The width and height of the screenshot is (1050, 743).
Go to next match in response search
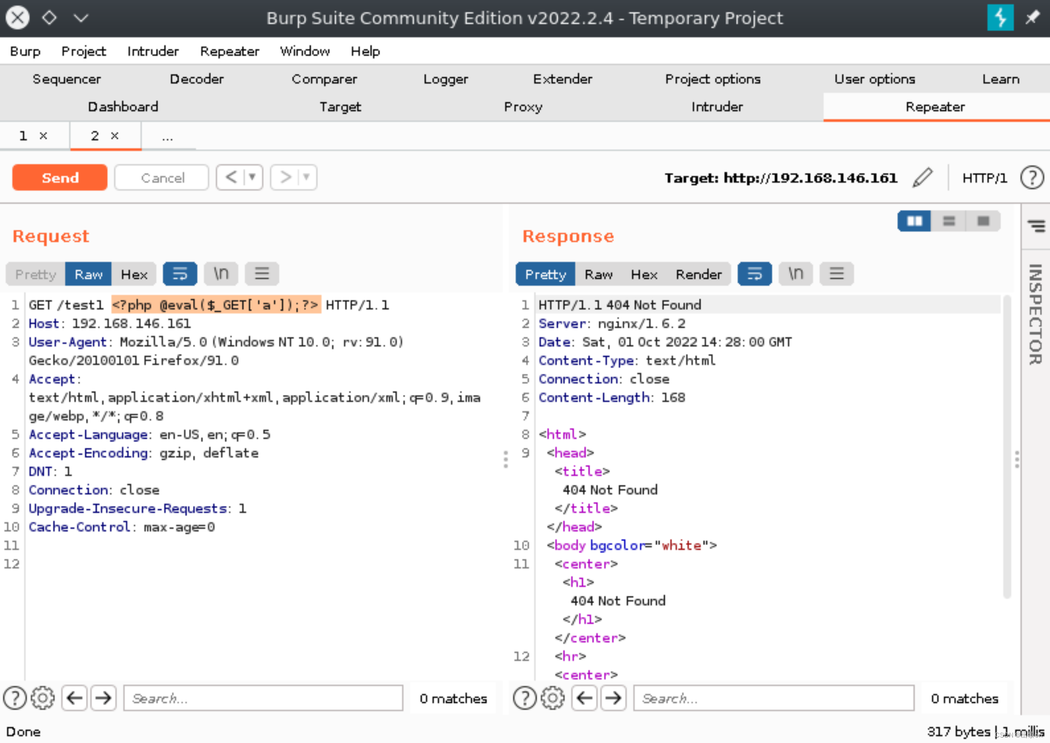point(613,698)
